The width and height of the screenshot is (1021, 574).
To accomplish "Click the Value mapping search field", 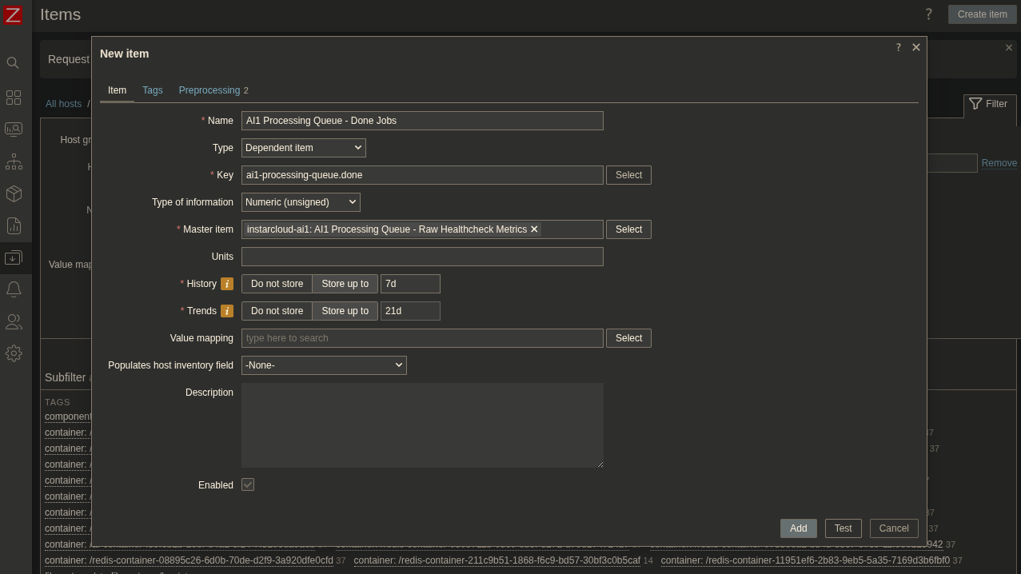I will pos(422,338).
